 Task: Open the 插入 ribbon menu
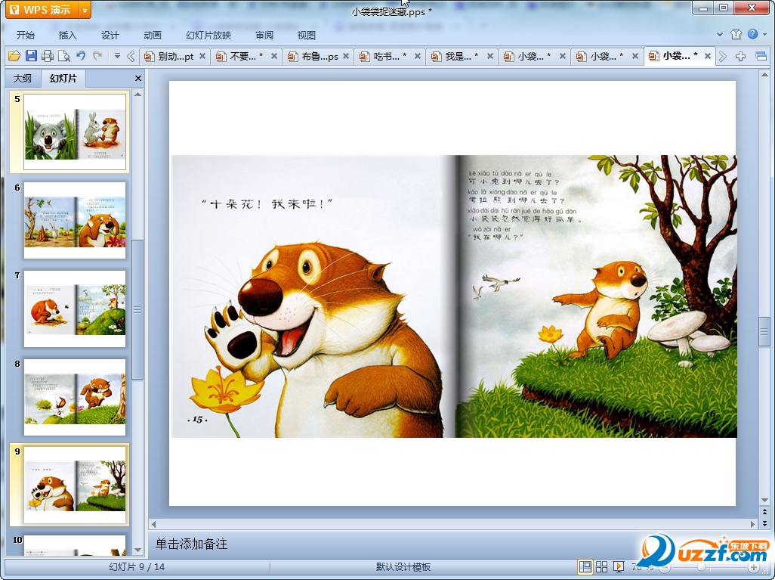click(68, 35)
